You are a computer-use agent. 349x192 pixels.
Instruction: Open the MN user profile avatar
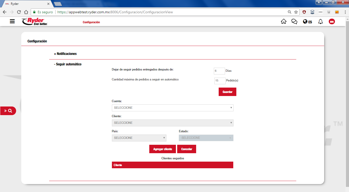tap(332, 22)
